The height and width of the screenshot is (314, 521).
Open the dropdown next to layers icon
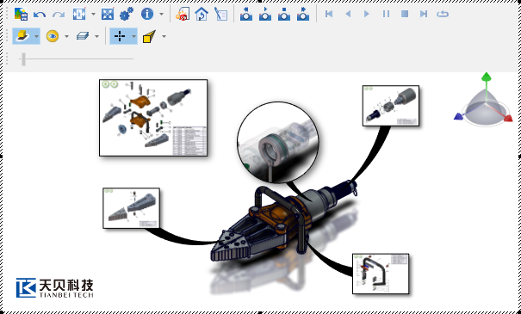(96, 36)
